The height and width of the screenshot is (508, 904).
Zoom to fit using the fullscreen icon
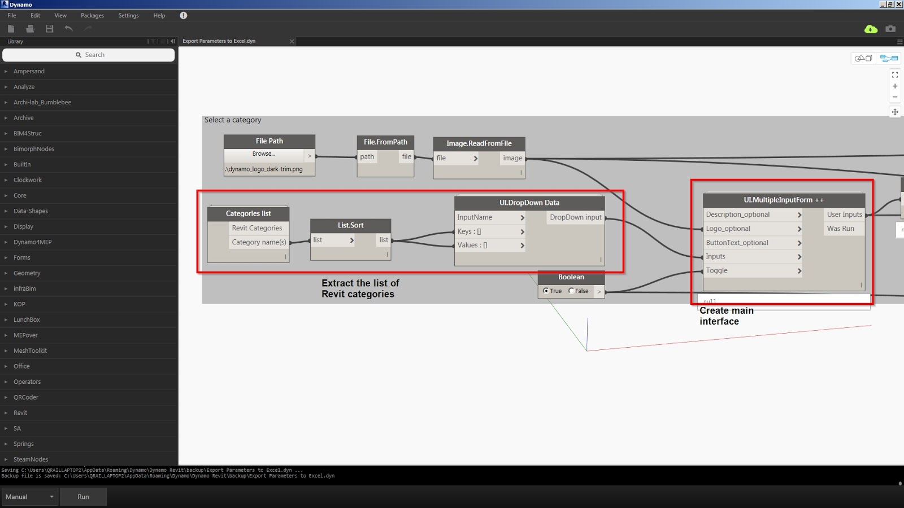click(894, 74)
